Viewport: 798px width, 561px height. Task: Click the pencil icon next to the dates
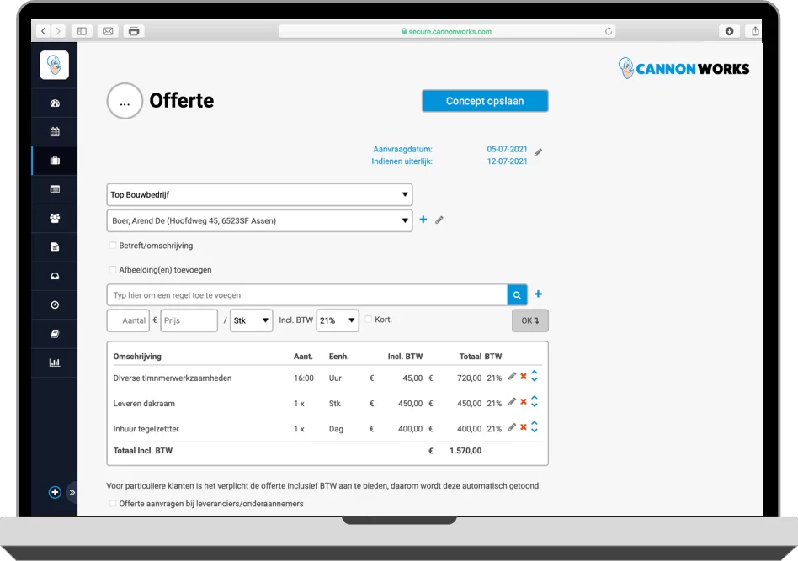[x=539, y=152]
